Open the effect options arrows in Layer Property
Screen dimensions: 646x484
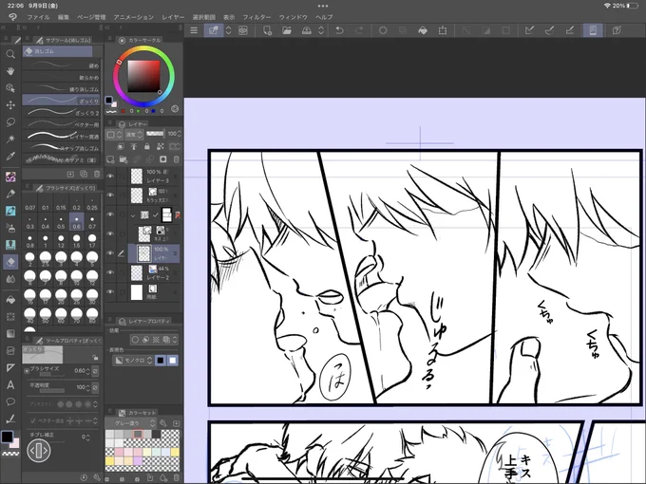[175, 340]
